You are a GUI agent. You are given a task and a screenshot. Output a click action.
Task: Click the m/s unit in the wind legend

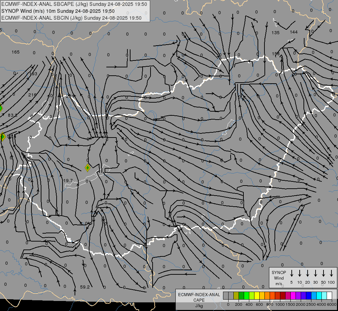click(x=279, y=284)
